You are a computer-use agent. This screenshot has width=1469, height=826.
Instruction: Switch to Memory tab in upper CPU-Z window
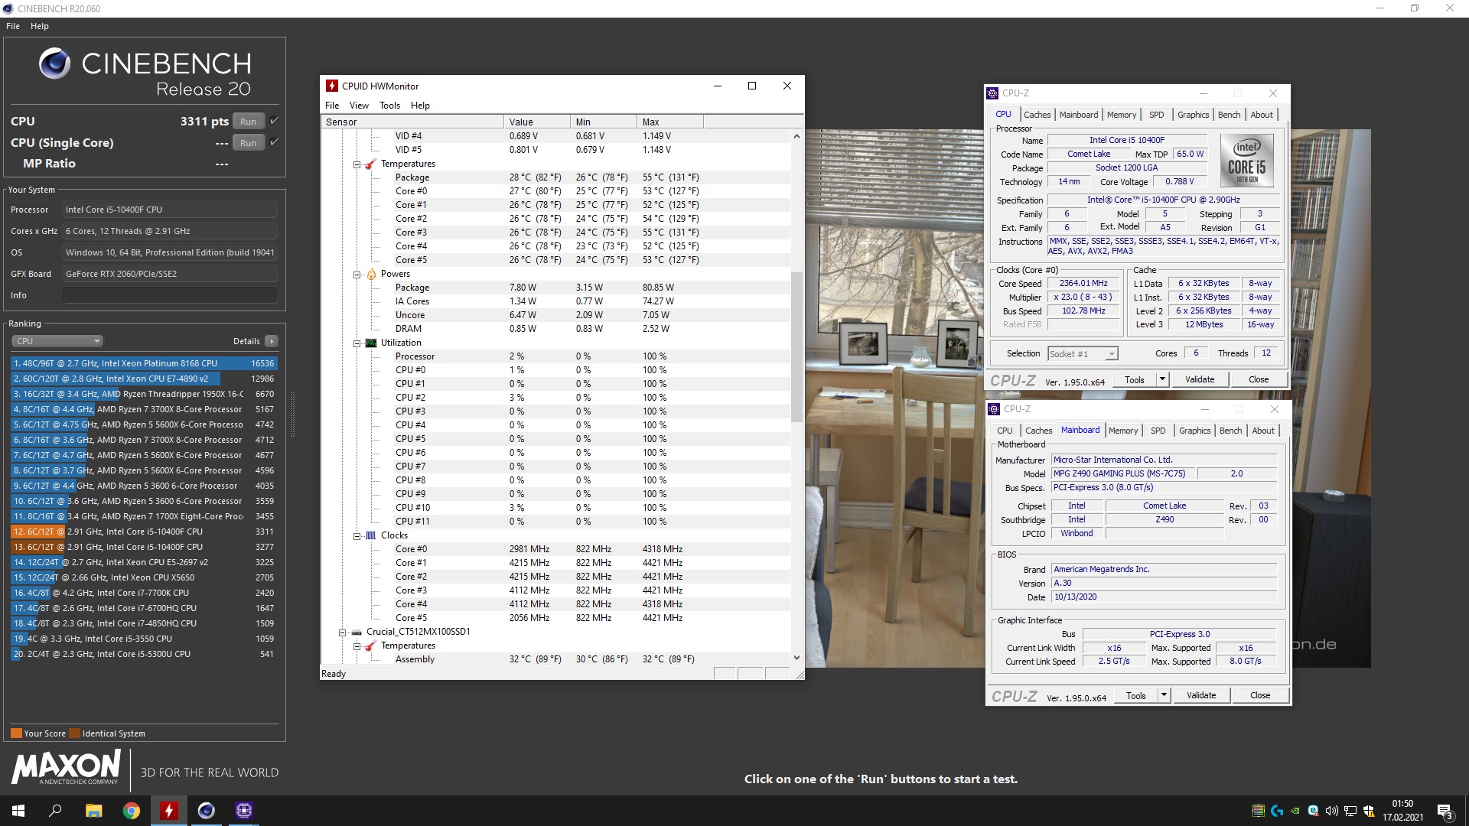[1122, 115]
